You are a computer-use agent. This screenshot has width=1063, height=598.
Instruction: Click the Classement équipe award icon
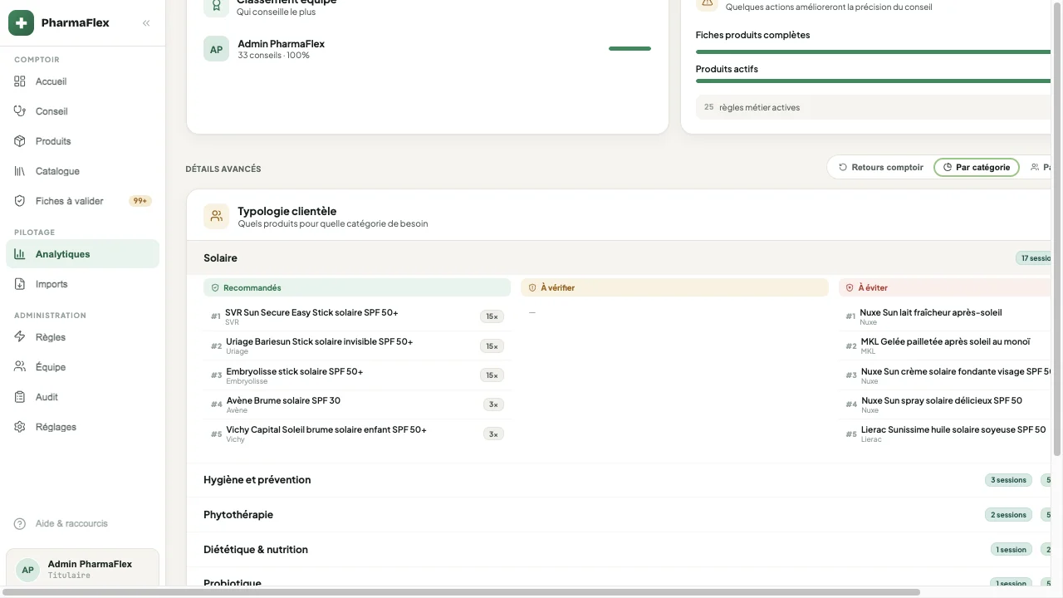pos(217,7)
